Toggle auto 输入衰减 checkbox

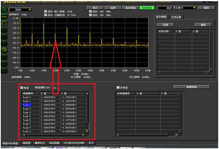(45, 11)
